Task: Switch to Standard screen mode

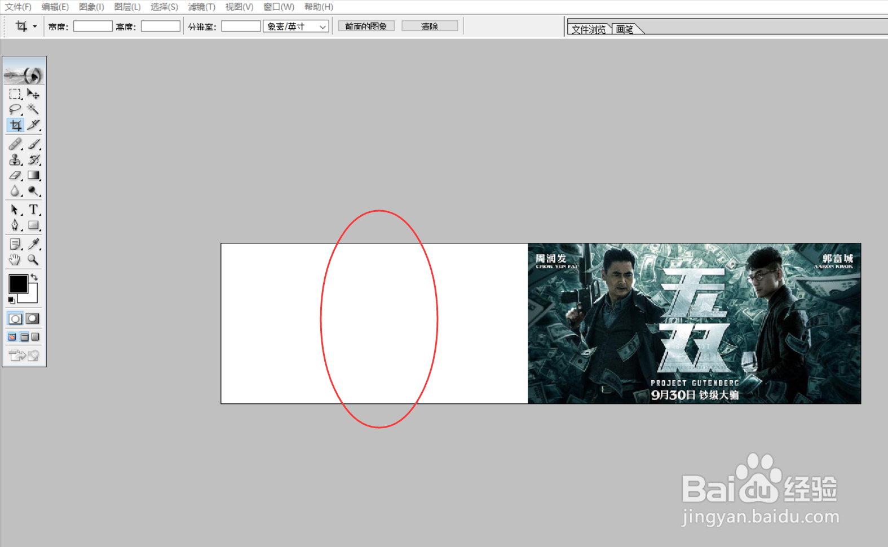Action: coord(12,337)
